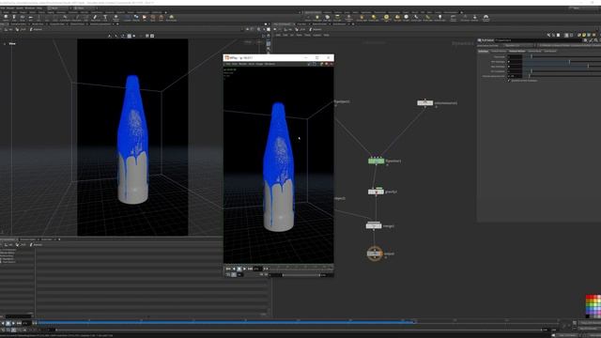Add a VR Camera from the shelf
This screenshot has width=601, height=338.
(x=465, y=17)
